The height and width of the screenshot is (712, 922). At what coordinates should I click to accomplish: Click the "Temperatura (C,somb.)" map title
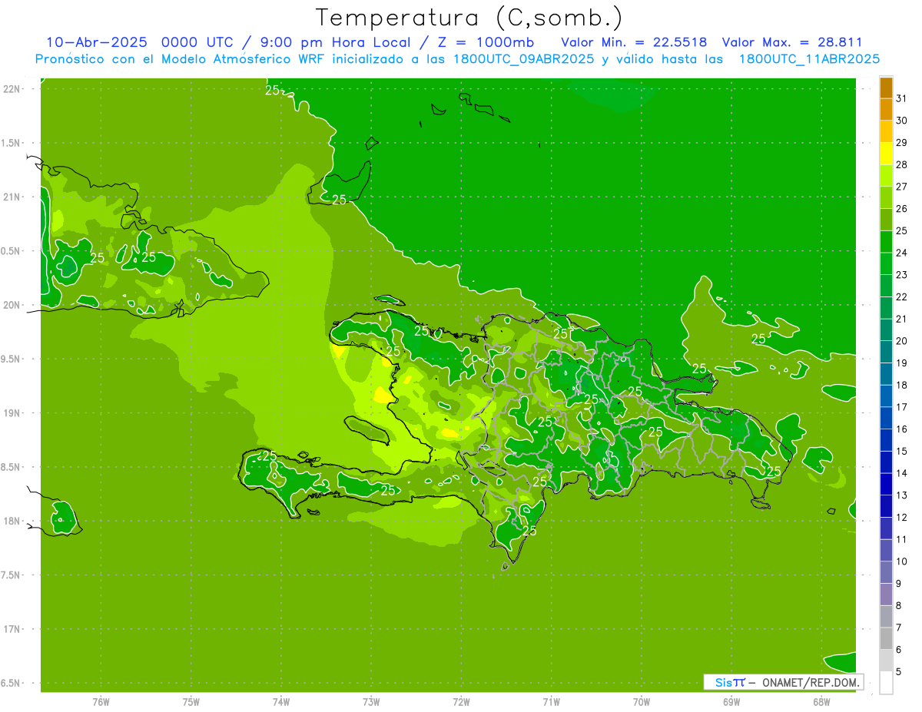469,18
